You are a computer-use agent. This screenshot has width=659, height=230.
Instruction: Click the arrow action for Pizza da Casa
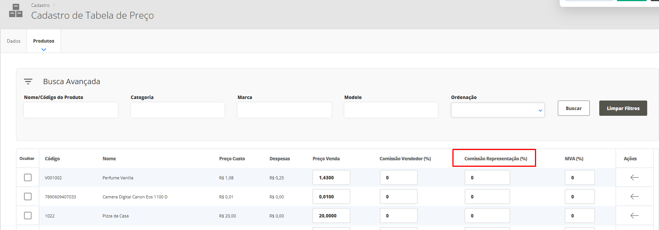click(634, 216)
